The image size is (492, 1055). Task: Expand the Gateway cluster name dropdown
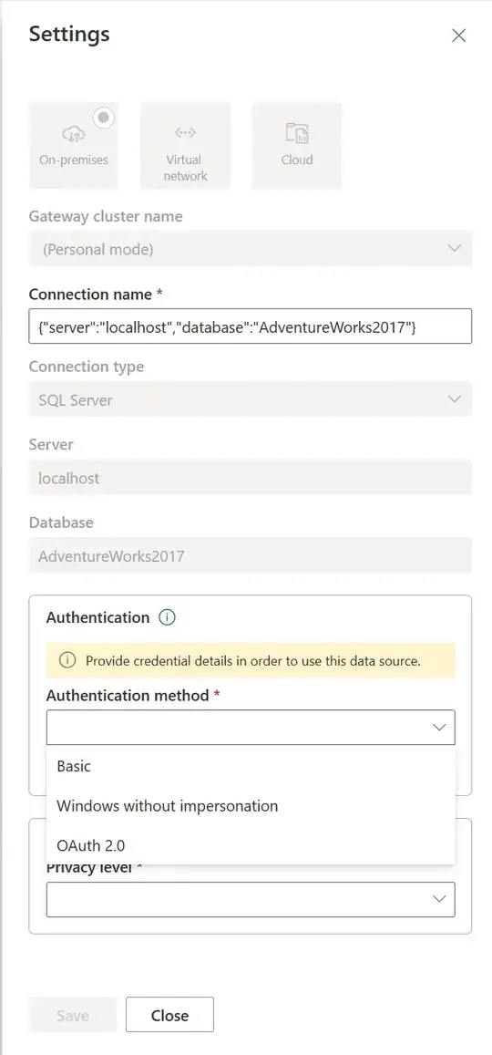coord(250,249)
